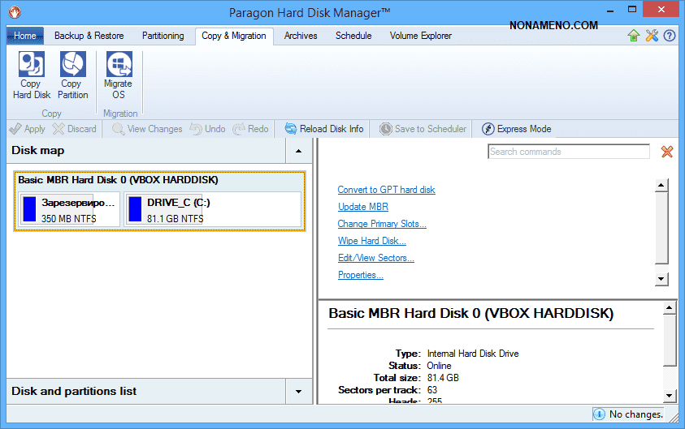This screenshot has width=685, height=429.
Task: Click Reload Disk Info in toolbar
Action: pos(323,129)
